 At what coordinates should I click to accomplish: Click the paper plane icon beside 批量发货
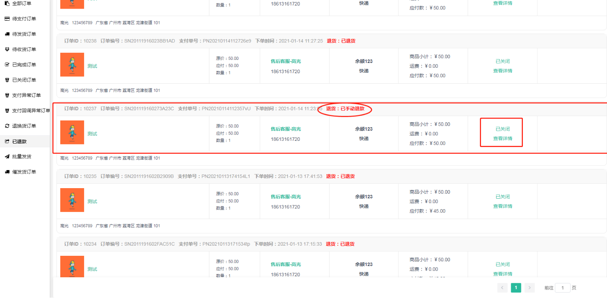(7, 156)
